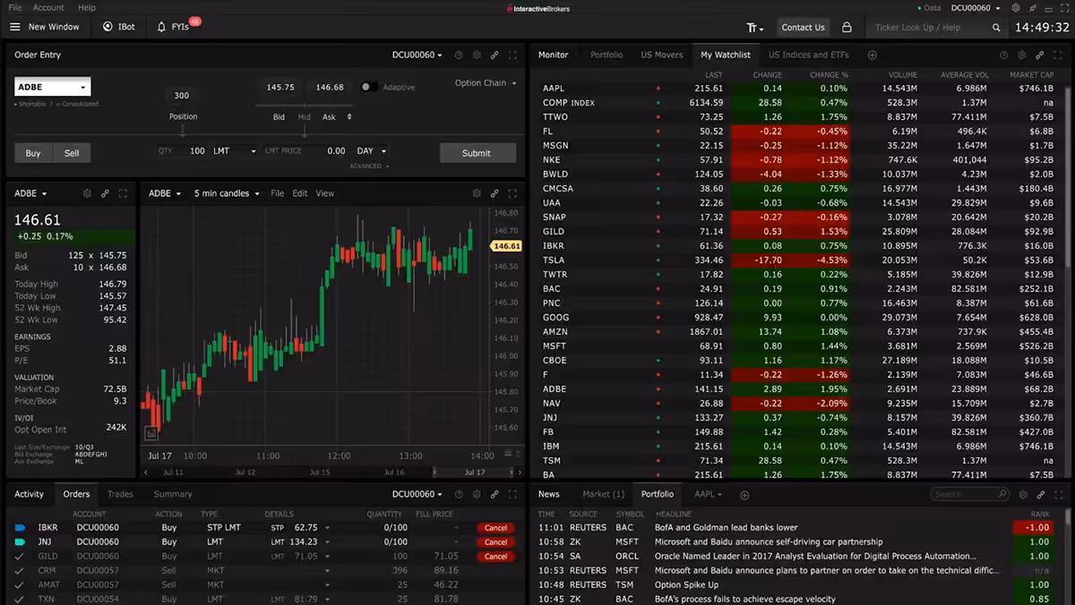The width and height of the screenshot is (1075, 605).
Task: Open font size Tr dropdown
Action: 756,27
